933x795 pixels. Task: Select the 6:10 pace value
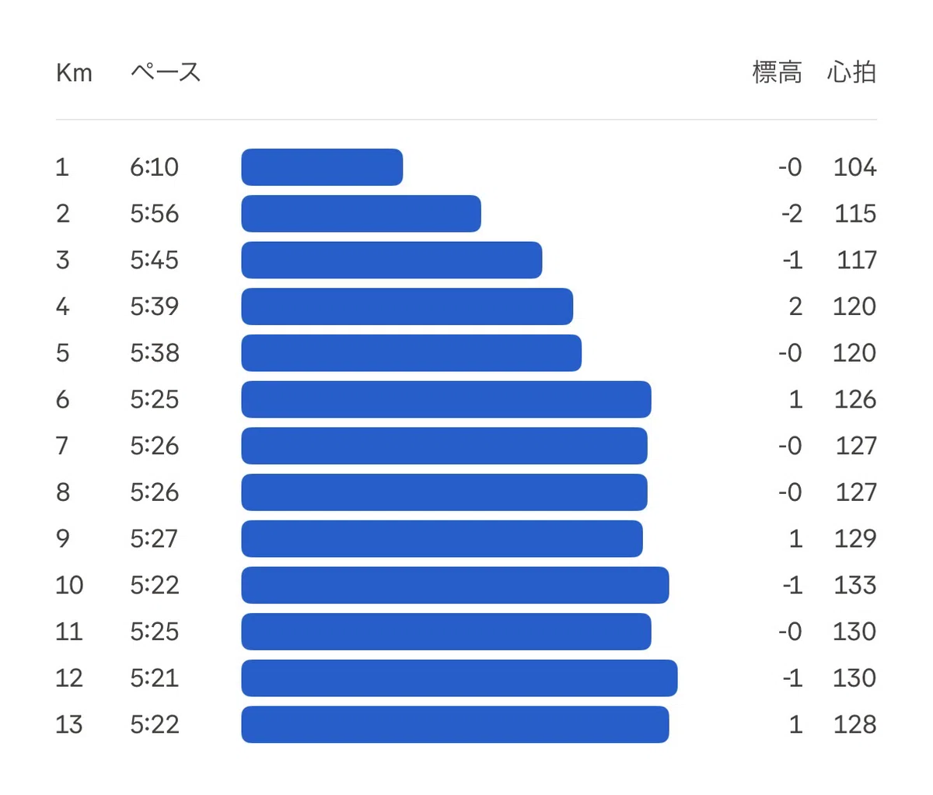[x=154, y=167]
